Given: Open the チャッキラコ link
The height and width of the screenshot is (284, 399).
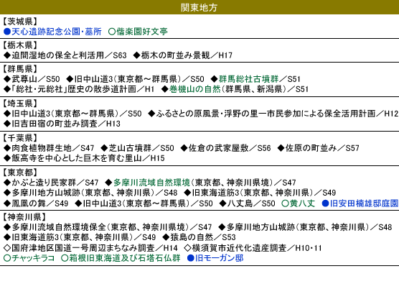Looking at the screenshot, I should [x=33, y=258].
